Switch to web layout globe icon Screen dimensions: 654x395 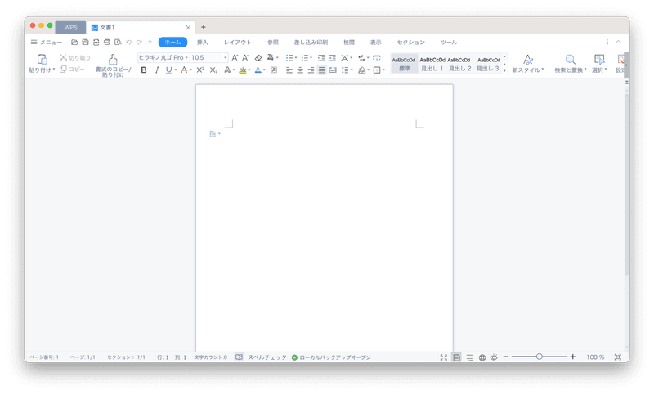click(482, 357)
